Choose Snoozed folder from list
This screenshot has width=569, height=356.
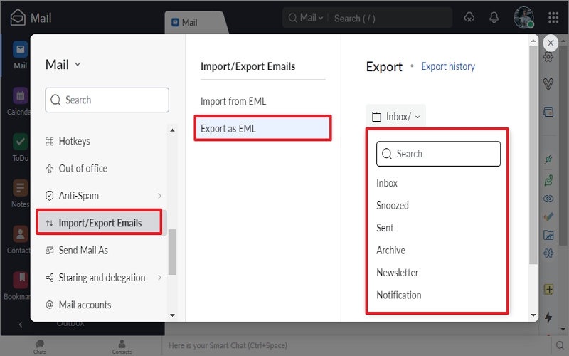tap(393, 206)
